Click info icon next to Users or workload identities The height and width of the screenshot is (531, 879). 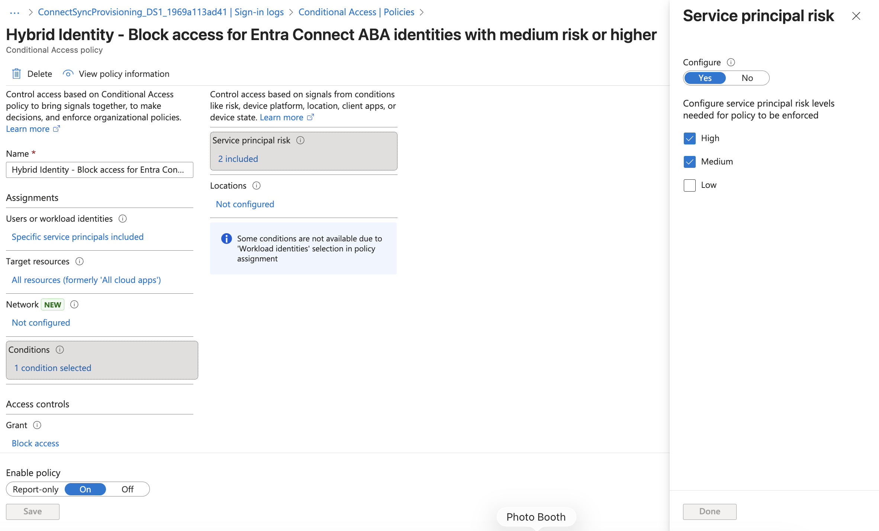tap(123, 219)
